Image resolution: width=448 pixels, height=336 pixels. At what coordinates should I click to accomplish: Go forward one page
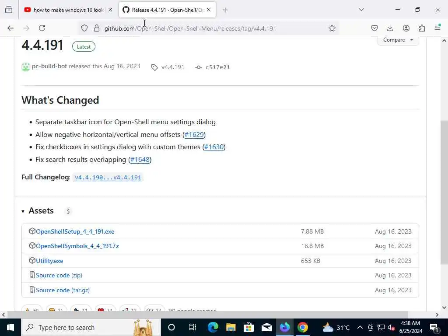pos(26,28)
